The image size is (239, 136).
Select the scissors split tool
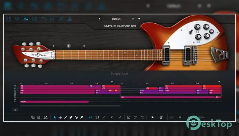[76, 117]
